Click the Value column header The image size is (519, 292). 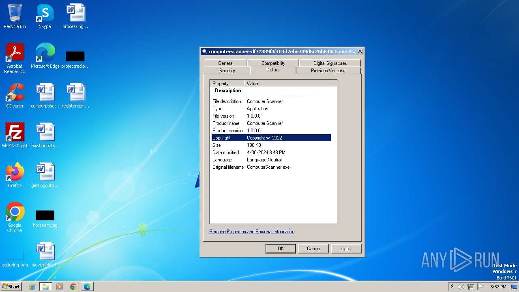[287, 83]
